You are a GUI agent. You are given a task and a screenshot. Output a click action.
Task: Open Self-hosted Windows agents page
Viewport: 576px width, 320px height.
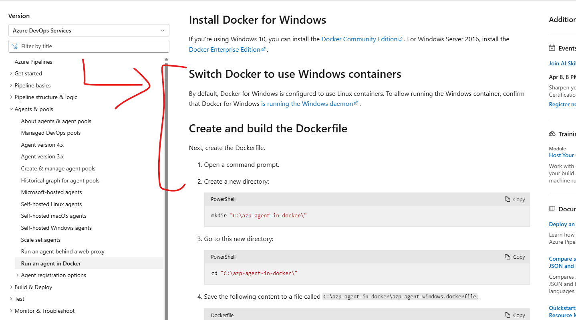tap(56, 228)
